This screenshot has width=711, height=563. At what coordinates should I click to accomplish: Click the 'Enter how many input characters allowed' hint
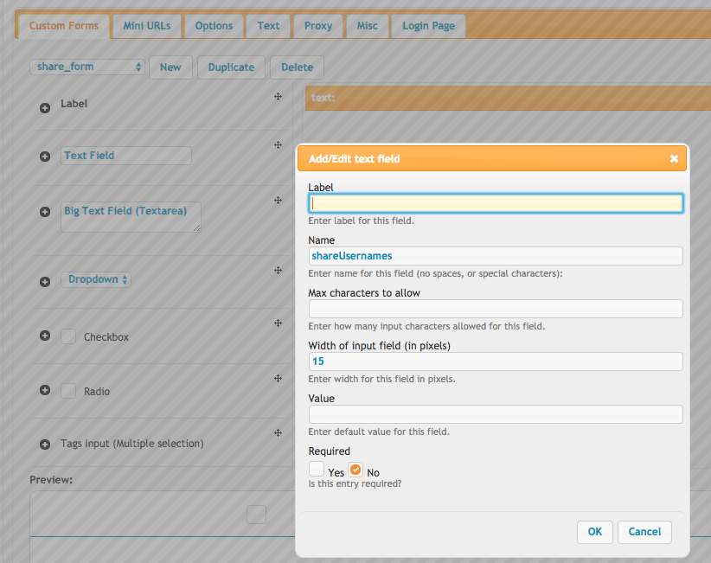point(426,326)
